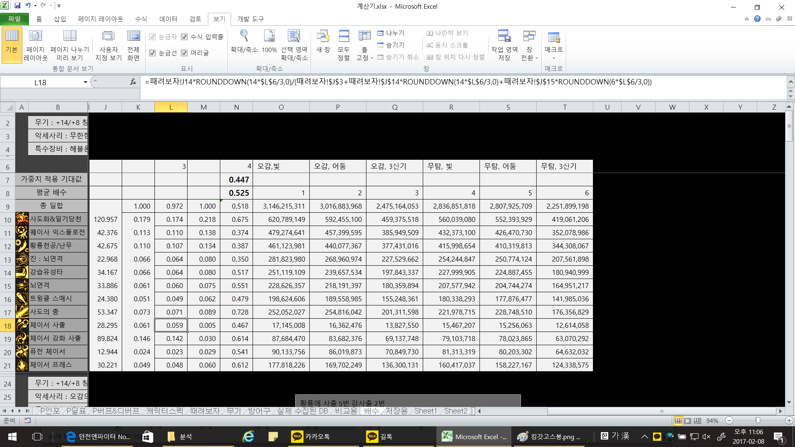
Task: Open Macros (매크로) dropdown arrow
Action: [x=554, y=58]
